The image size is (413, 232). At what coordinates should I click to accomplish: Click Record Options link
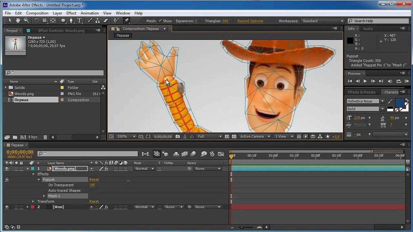(x=250, y=21)
